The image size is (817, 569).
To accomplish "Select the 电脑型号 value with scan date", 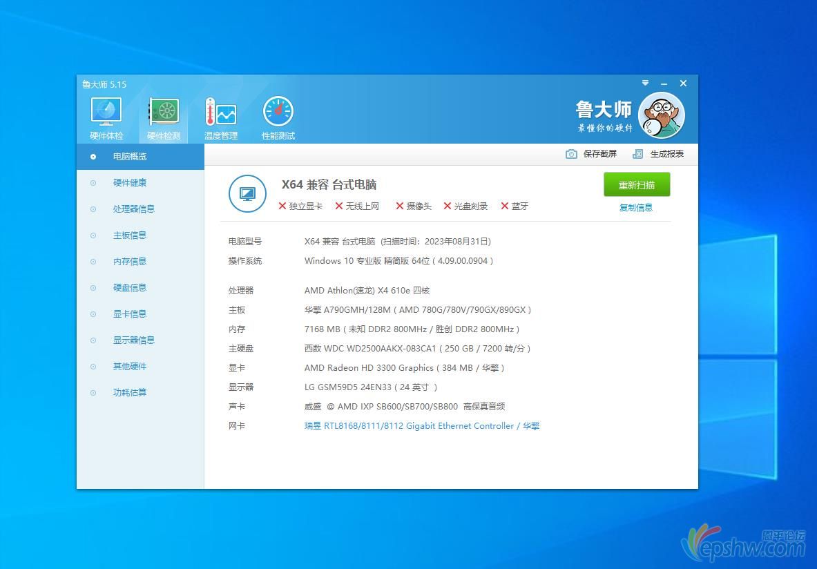I will [x=398, y=242].
